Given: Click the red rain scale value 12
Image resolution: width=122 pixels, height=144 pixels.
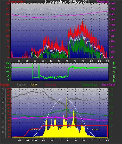Looking at the screenshot, I should [x=8, y=118].
